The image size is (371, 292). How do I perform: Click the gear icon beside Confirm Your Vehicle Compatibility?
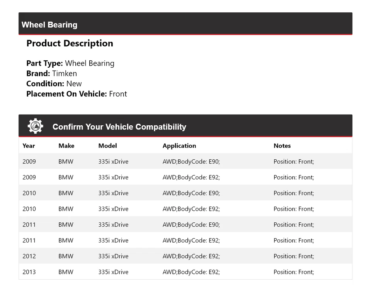35,126
